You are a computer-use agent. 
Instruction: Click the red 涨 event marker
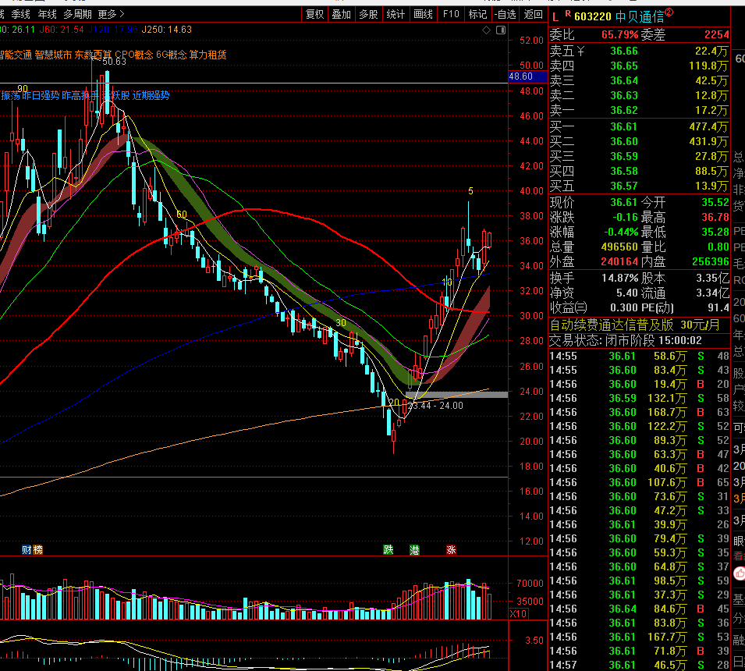[x=452, y=550]
